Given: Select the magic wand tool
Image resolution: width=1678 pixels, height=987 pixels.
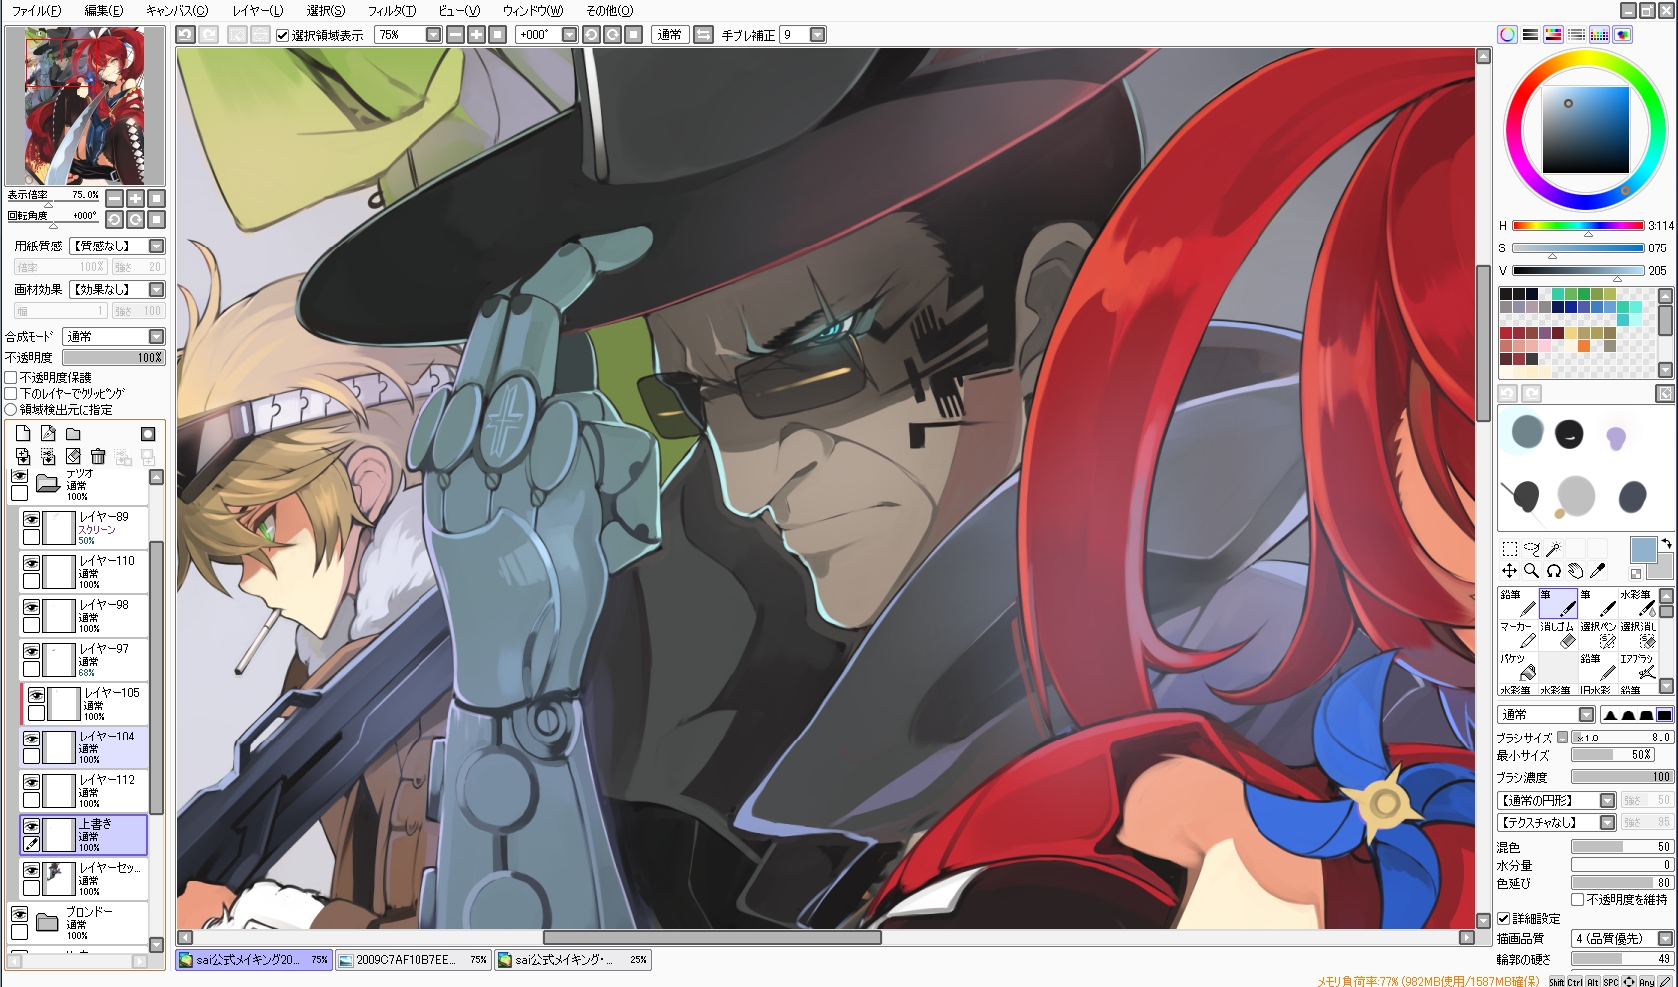Looking at the screenshot, I should tap(1554, 549).
